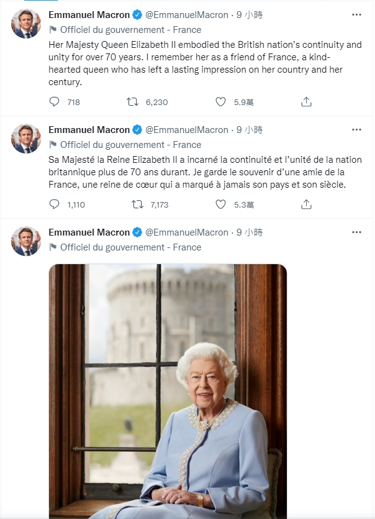Image resolution: width=375 pixels, height=519 pixels.
Task: Click Macron's avatar on the photo tweet
Action: pyautogui.click(x=26, y=241)
